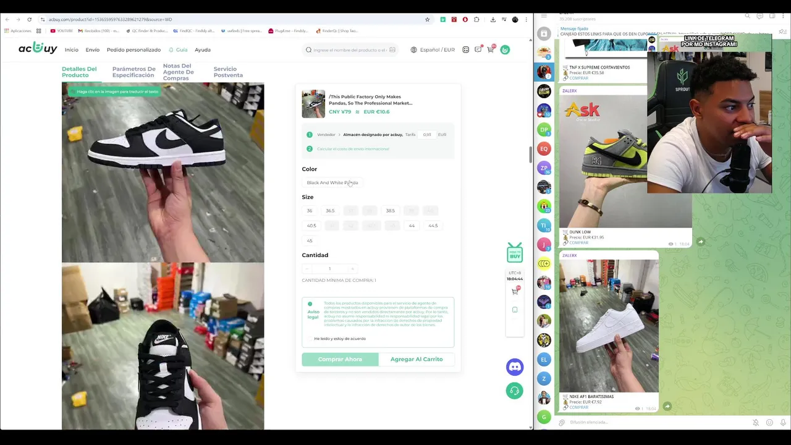
Task: Click the apps grid icon in header
Action: click(x=466, y=49)
